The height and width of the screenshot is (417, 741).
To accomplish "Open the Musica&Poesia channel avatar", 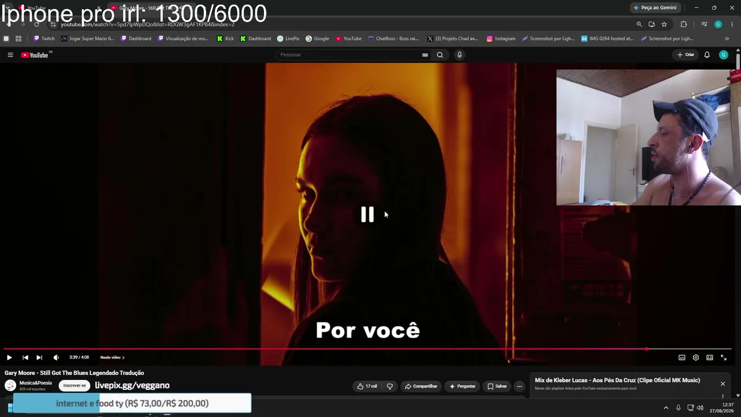I will coord(10,386).
